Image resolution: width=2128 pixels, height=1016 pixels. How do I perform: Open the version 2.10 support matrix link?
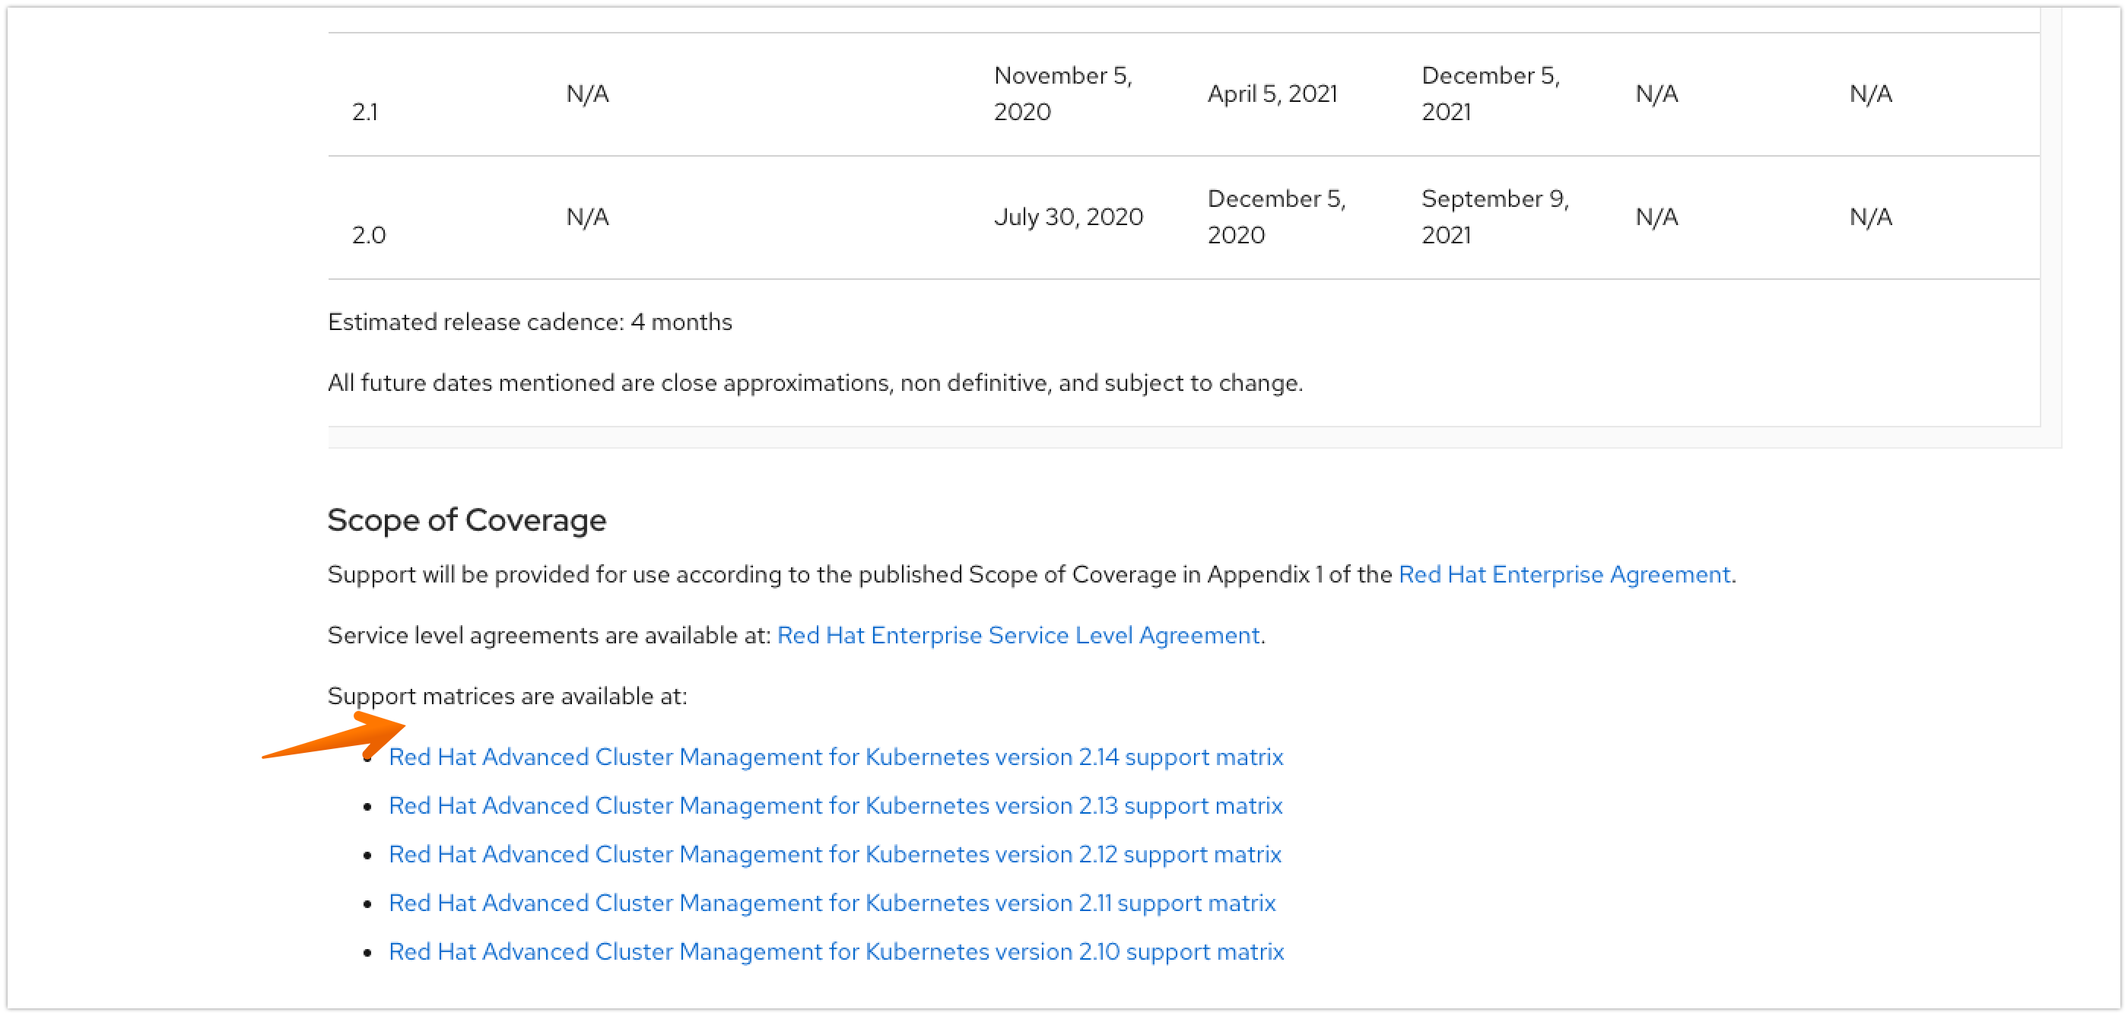836,951
